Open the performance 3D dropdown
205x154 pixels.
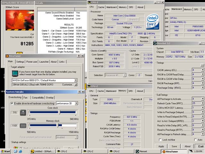76,103
